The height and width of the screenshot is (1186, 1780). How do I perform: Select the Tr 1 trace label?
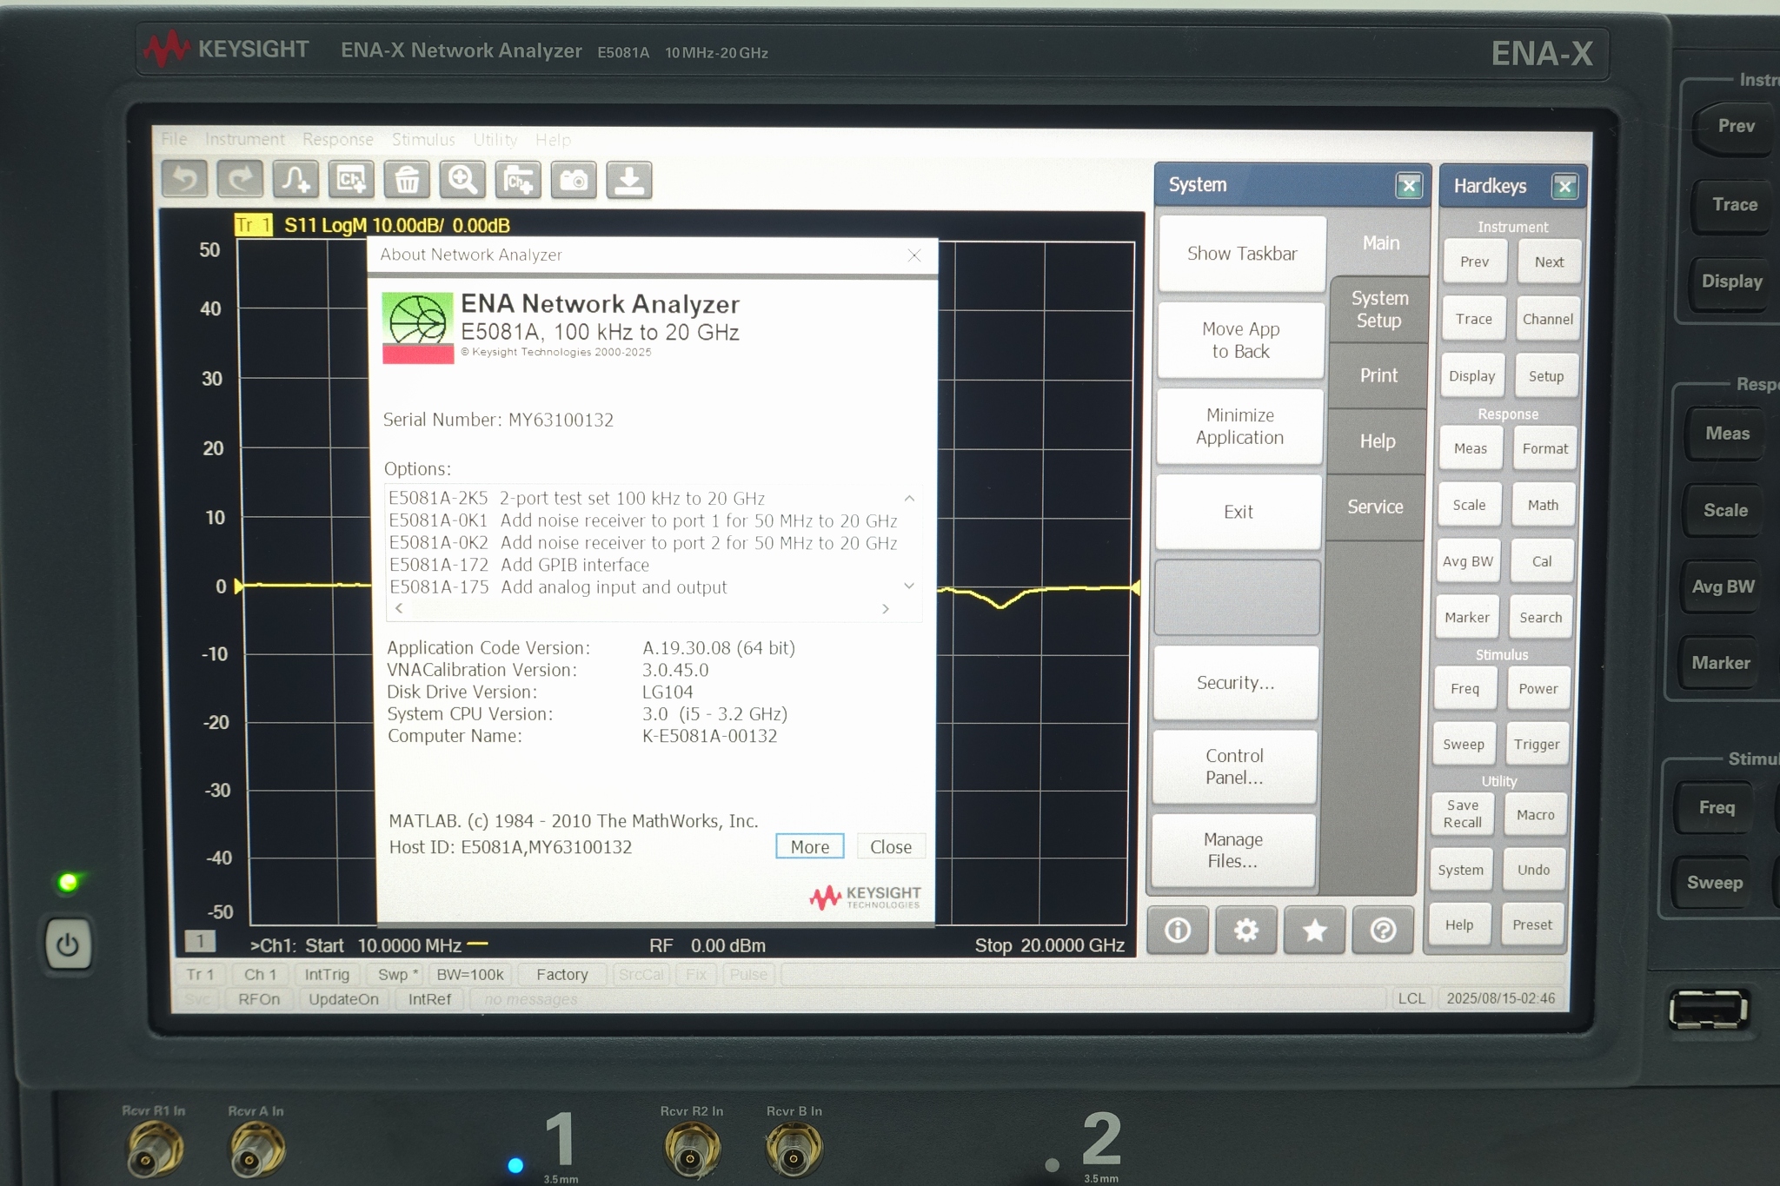(253, 225)
